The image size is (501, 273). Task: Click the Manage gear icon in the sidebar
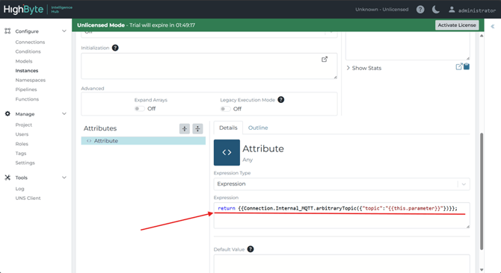(7, 113)
